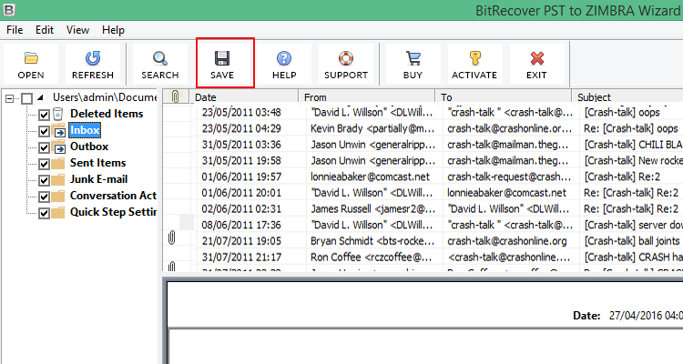Click the SAVE floppy disk icon
This screenshot has width=683, height=364.
(222, 58)
